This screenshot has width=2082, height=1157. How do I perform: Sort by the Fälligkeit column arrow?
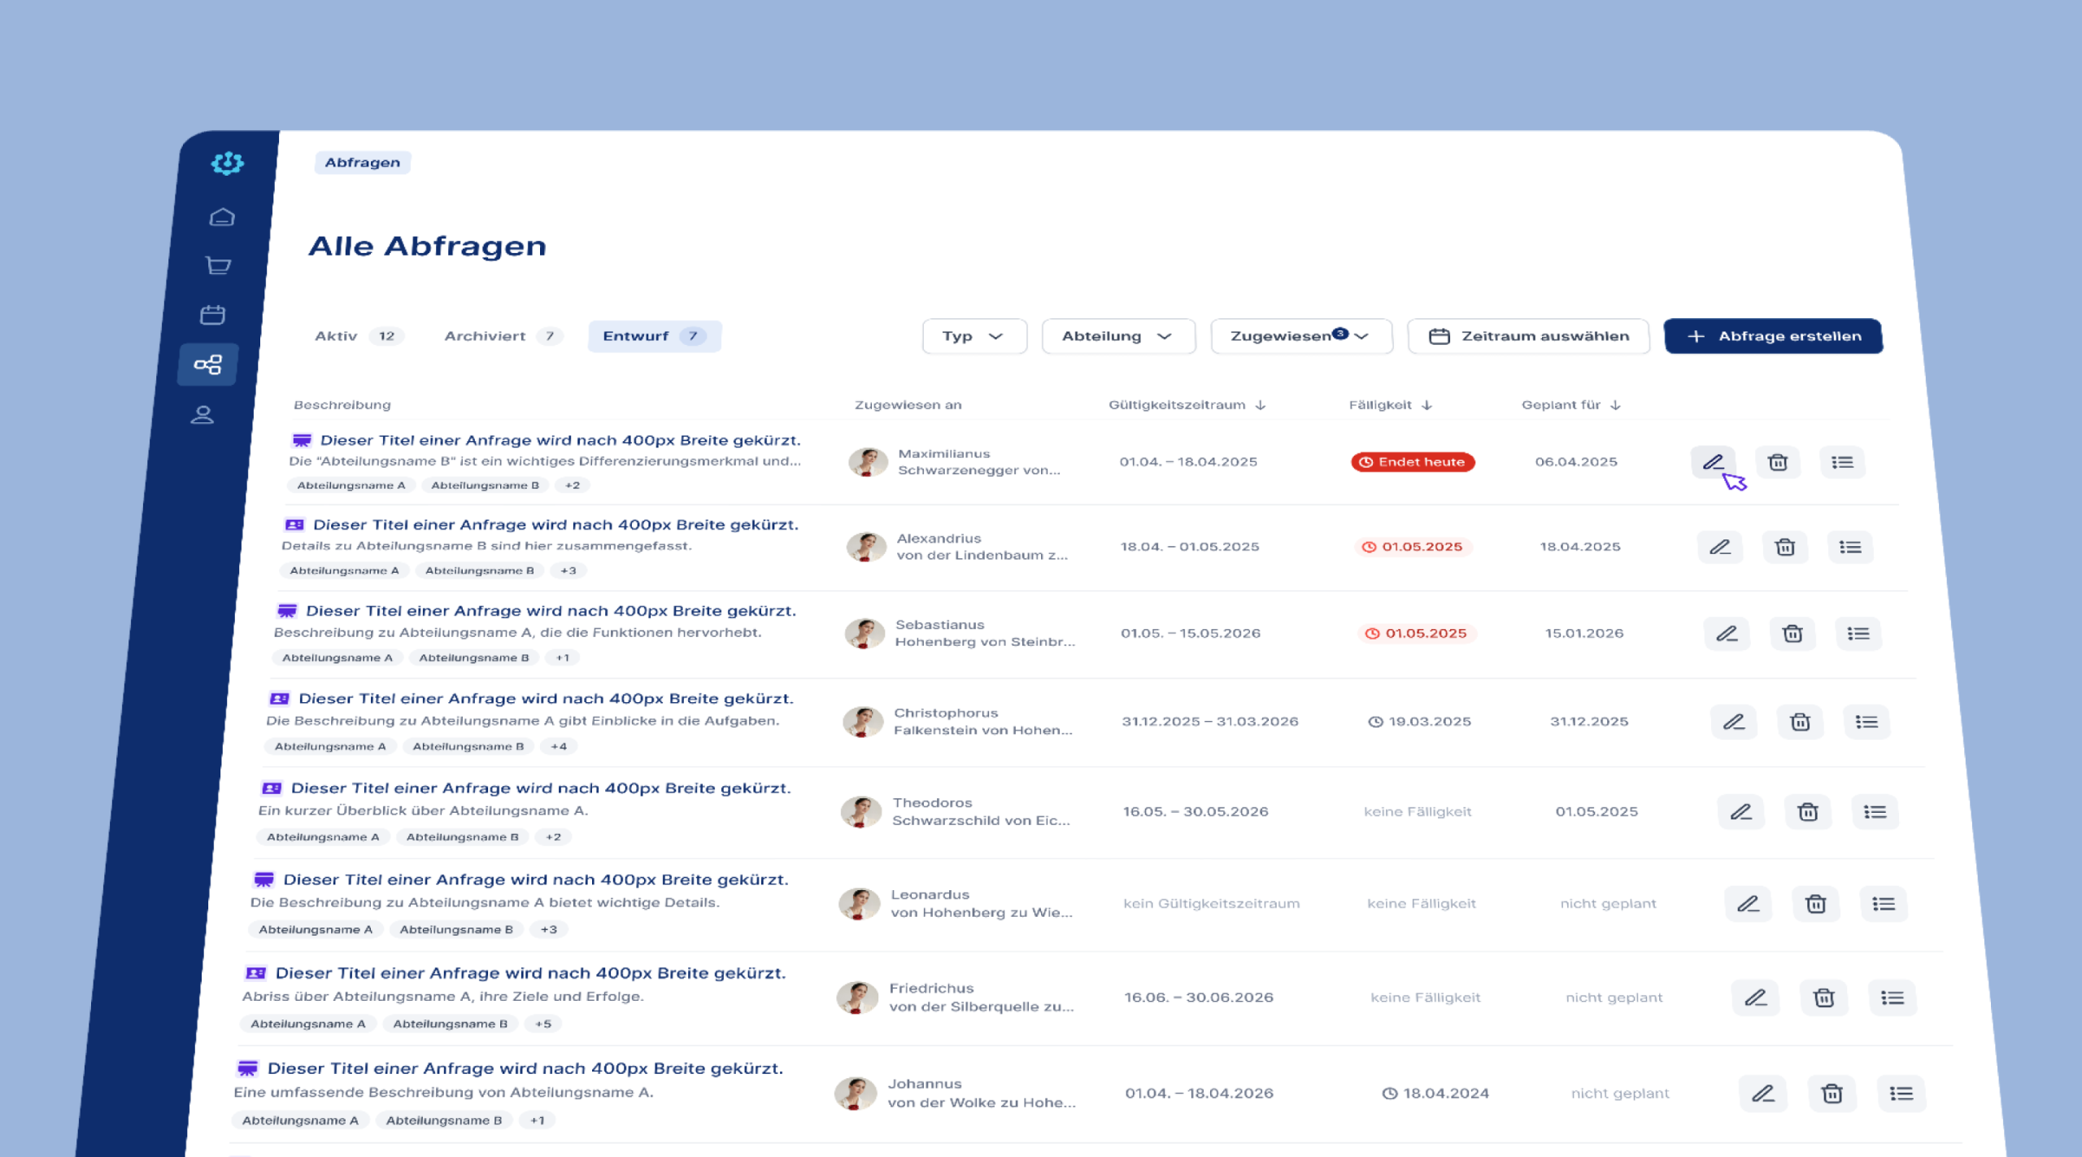(x=1426, y=404)
